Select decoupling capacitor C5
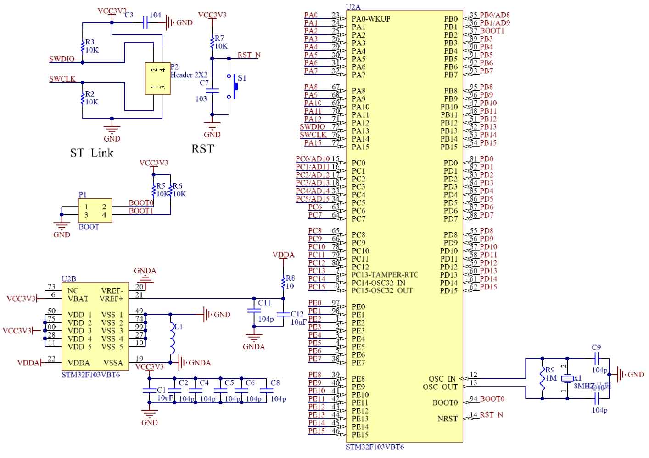The width and height of the screenshot is (649, 458). (220, 390)
